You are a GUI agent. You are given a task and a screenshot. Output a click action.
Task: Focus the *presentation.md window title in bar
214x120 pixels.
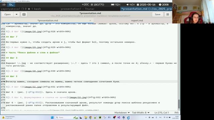(146, 9)
